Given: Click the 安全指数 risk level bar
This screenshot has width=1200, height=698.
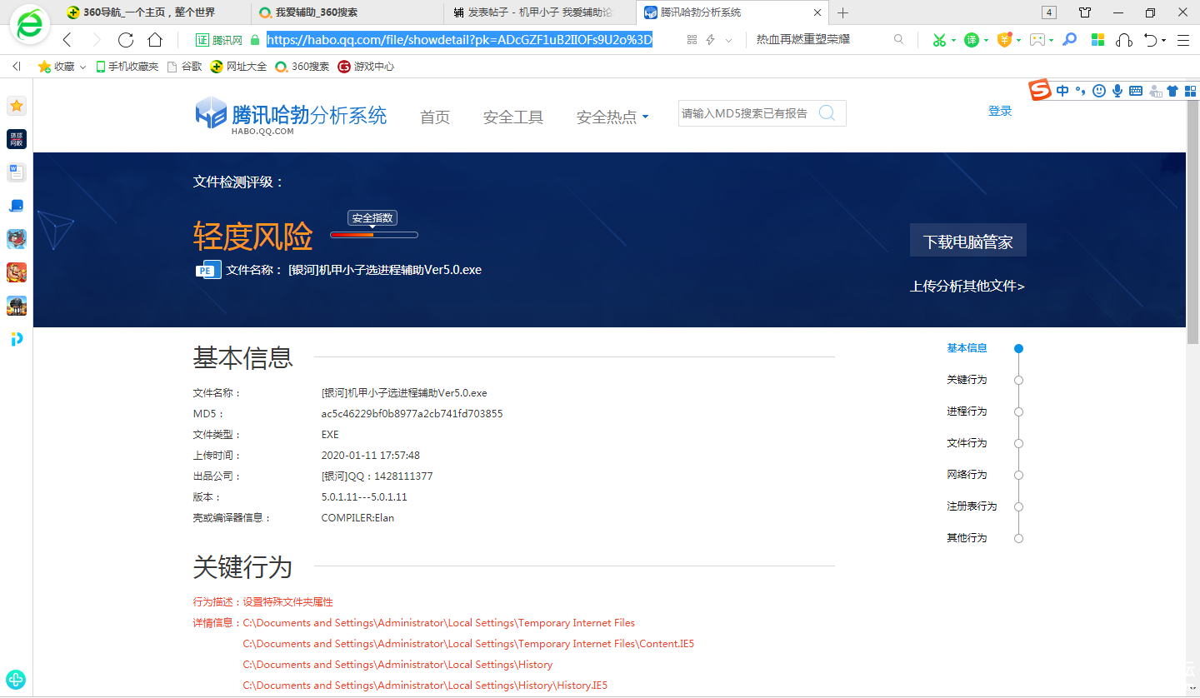Looking at the screenshot, I should click(373, 235).
